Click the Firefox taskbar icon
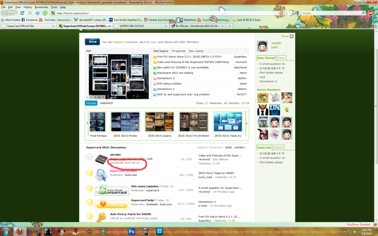Screen dimensions: 378x236 (20, 232)
